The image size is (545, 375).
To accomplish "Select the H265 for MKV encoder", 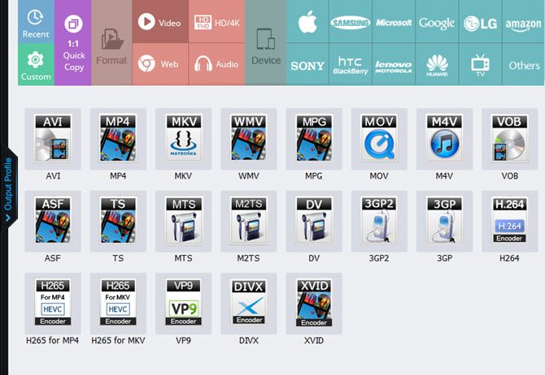I will (x=118, y=304).
